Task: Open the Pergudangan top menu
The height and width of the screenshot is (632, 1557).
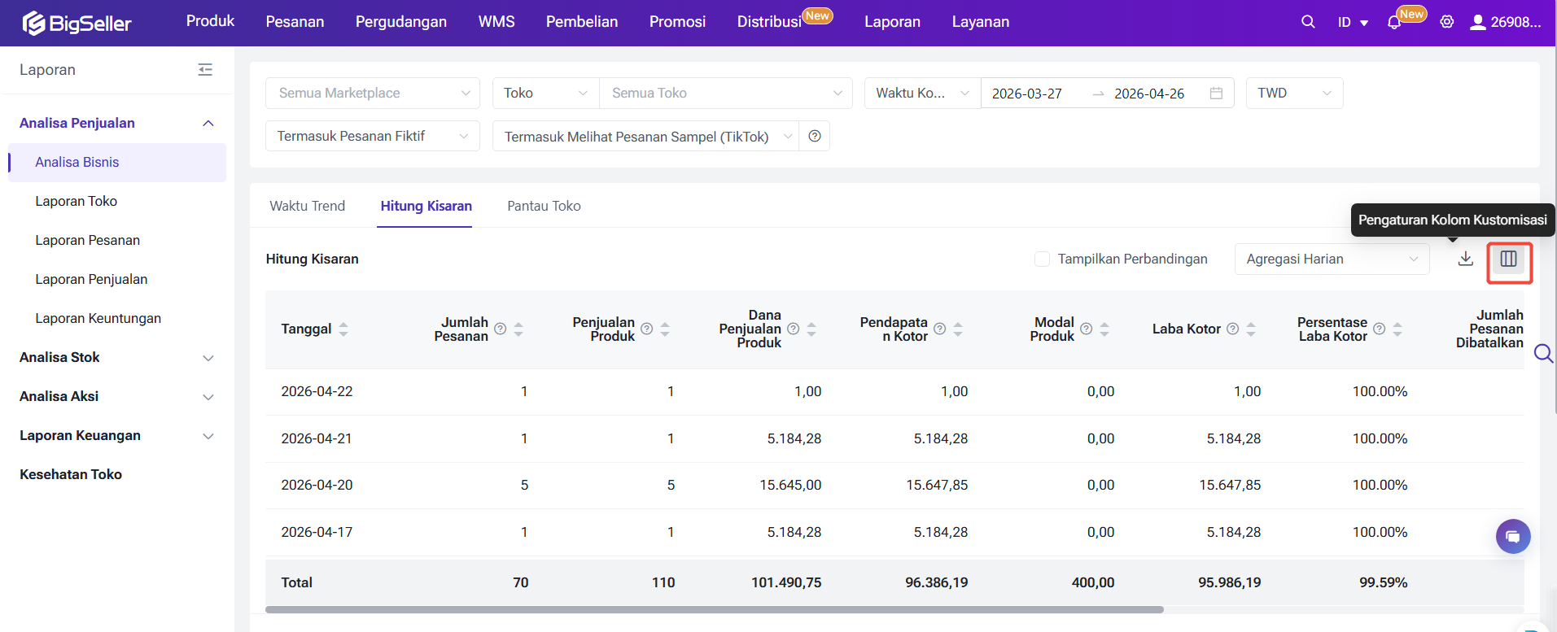Action: click(400, 22)
